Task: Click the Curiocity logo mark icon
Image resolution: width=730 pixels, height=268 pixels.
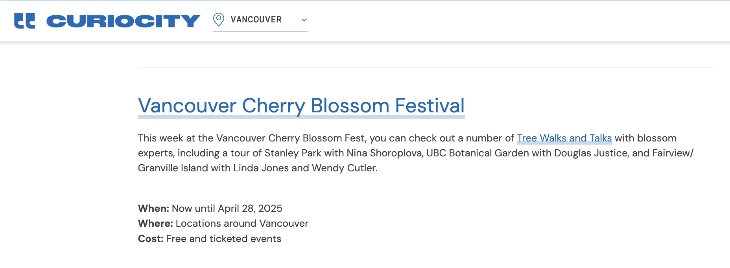Action: click(24, 21)
